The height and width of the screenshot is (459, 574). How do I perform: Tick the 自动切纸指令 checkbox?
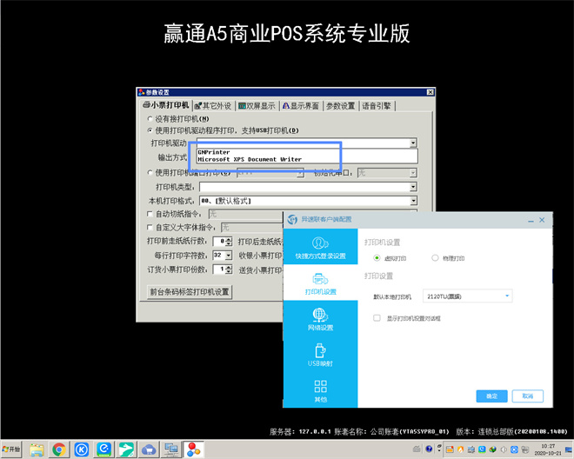150,213
